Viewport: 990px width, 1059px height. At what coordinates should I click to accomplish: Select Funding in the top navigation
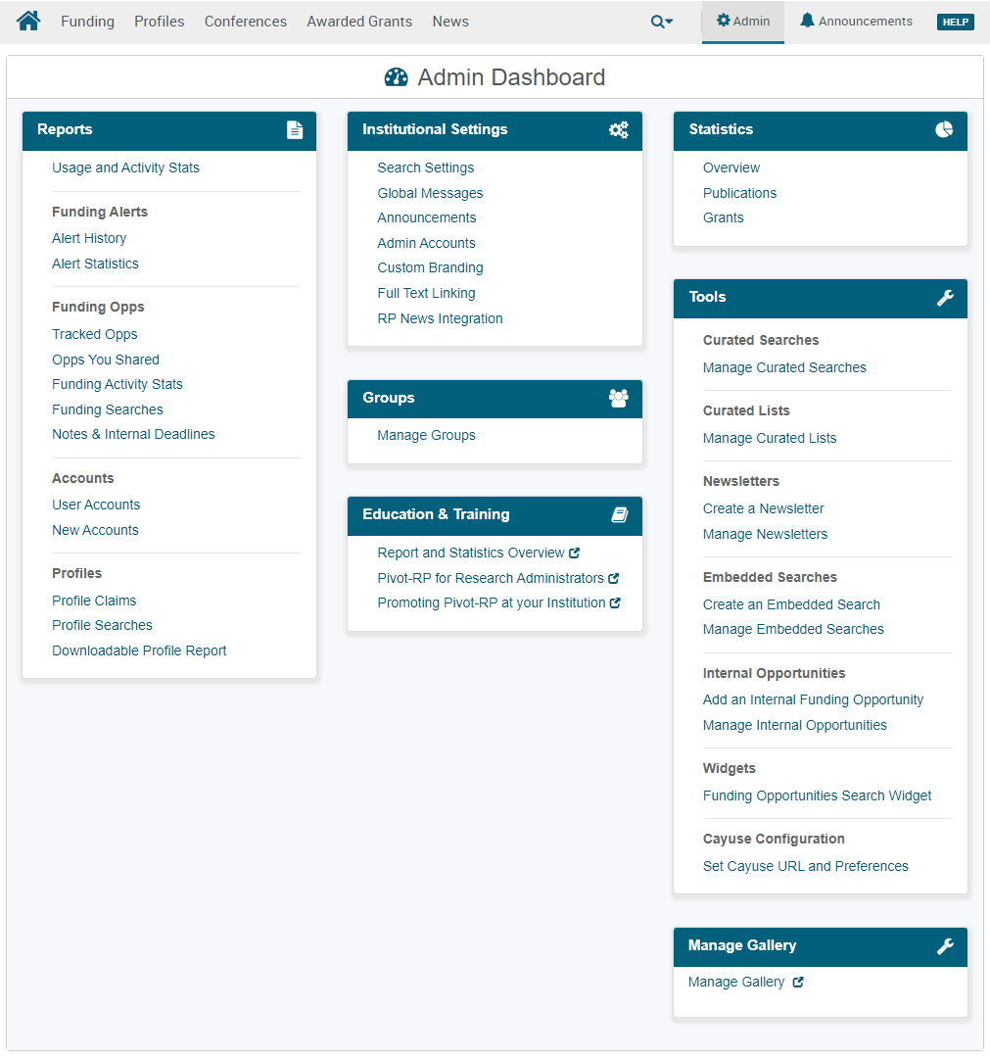[x=87, y=22]
